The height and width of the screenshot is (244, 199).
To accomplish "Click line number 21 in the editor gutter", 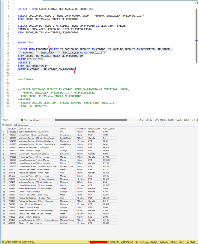I will (8, 69).
